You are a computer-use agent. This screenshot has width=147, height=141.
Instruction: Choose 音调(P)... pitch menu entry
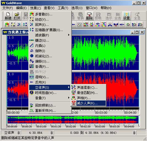50,67
